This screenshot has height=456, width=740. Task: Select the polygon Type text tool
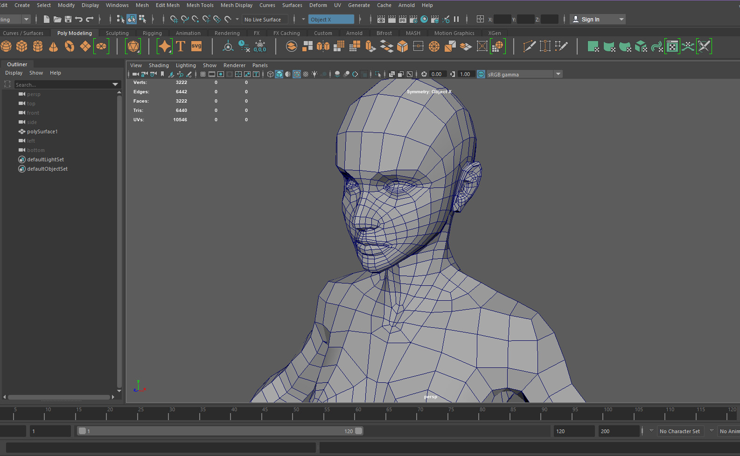coord(181,47)
